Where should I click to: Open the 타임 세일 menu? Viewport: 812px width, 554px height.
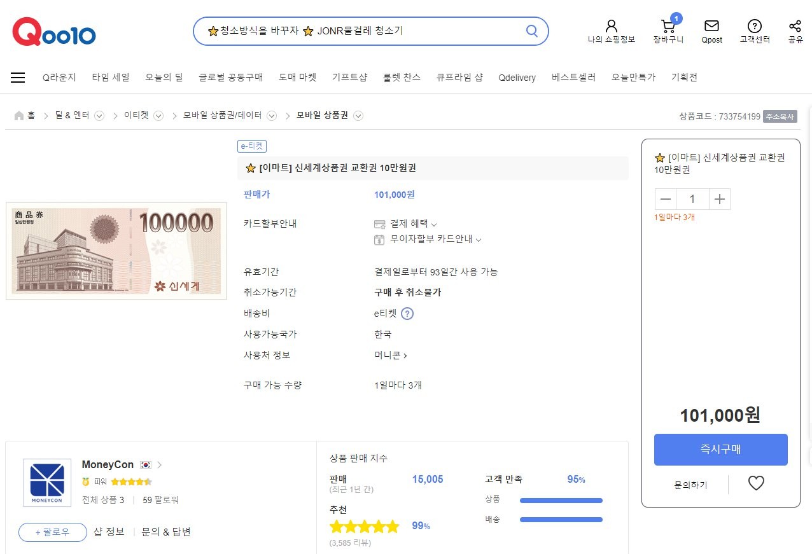click(111, 78)
